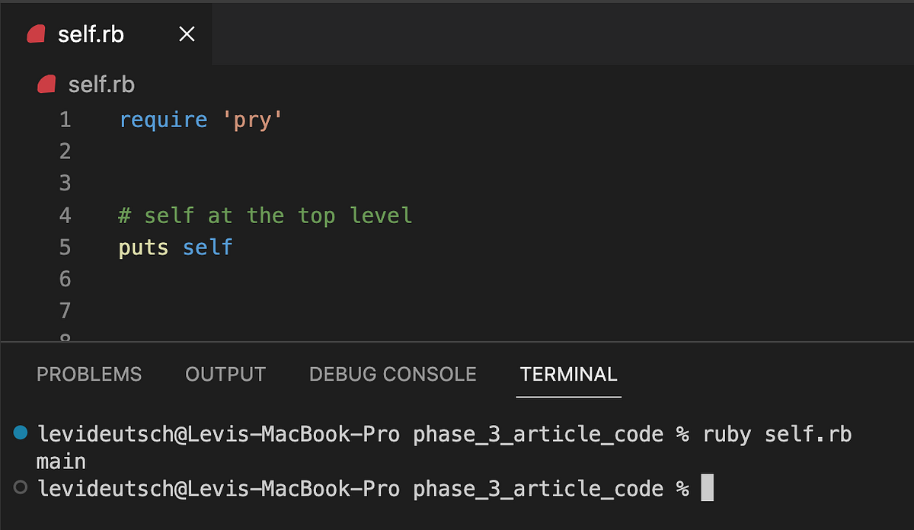Open the DEBUG CONSOLE panel tab

point(393,375)
